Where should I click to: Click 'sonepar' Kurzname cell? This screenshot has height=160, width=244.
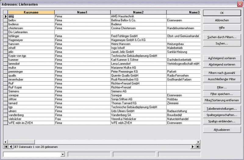tap(31, 95)
